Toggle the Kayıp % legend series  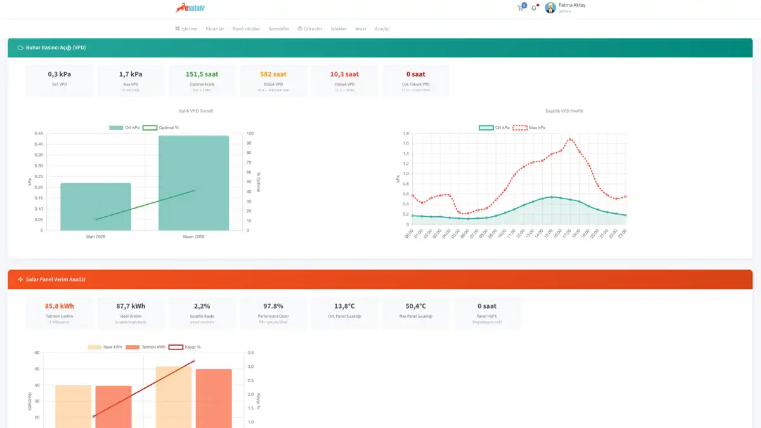tap(185, 347)
